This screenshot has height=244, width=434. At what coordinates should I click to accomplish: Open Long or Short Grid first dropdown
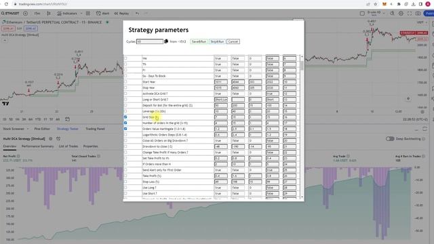[x=221, y=100]
